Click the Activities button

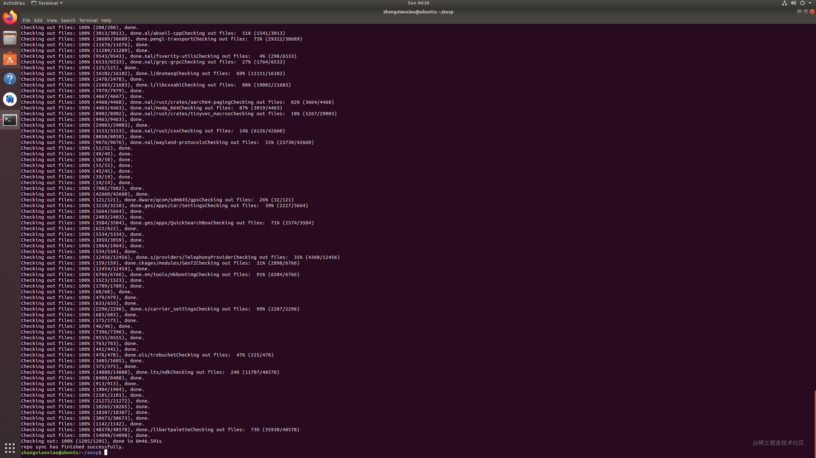pyautogui.click(x=14, y=3)
